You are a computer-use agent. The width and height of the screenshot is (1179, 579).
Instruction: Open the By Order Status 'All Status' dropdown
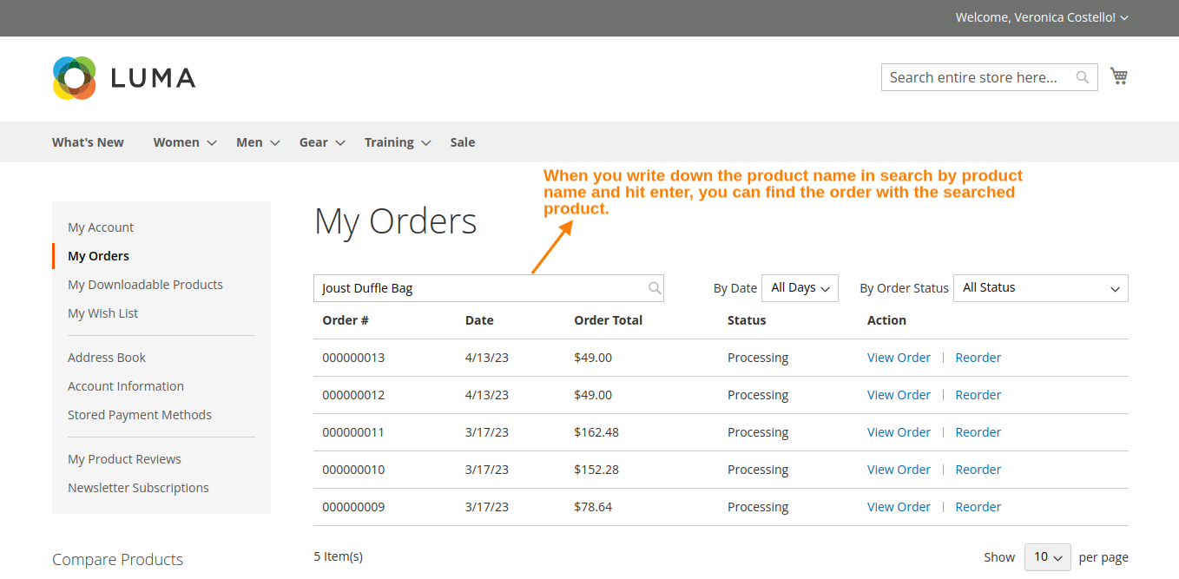pos(1040,287)
